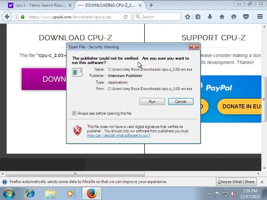The image size is (267, 200).
Task: Dismiss the Mozilla data notification bar
Action: pos(262,182)
